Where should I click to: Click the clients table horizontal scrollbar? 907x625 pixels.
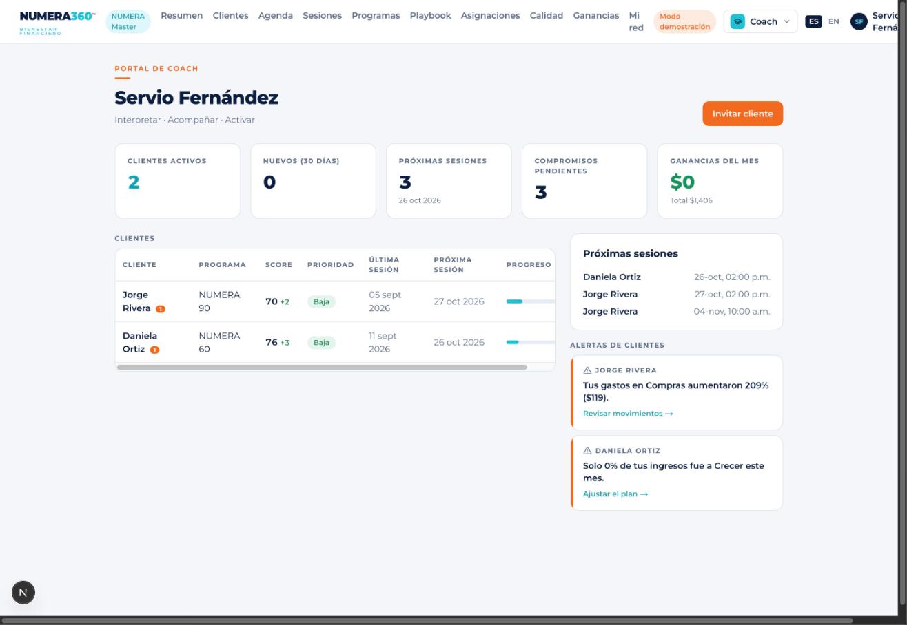(322, 368)
